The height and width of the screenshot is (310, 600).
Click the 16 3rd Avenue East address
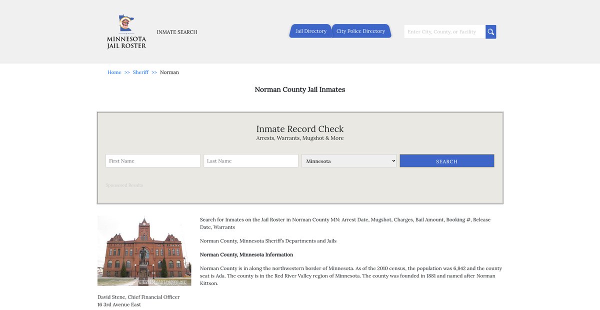click(119, 304)
